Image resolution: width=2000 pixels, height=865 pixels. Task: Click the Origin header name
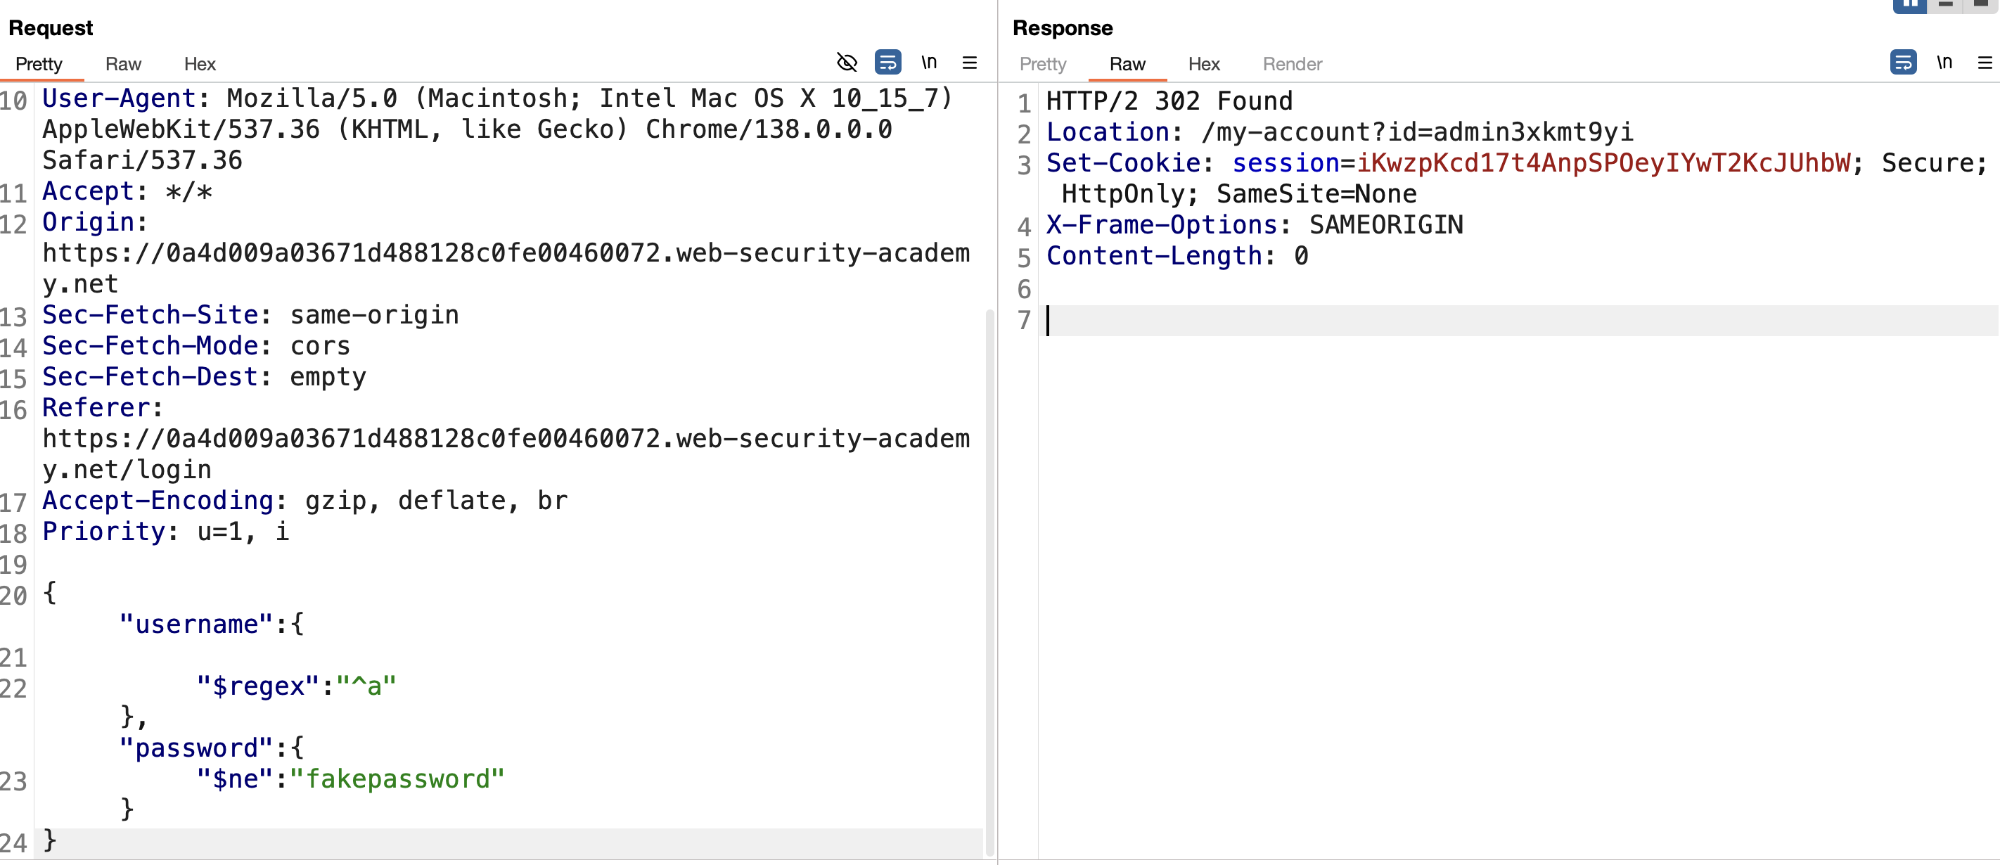click(88, 222)
